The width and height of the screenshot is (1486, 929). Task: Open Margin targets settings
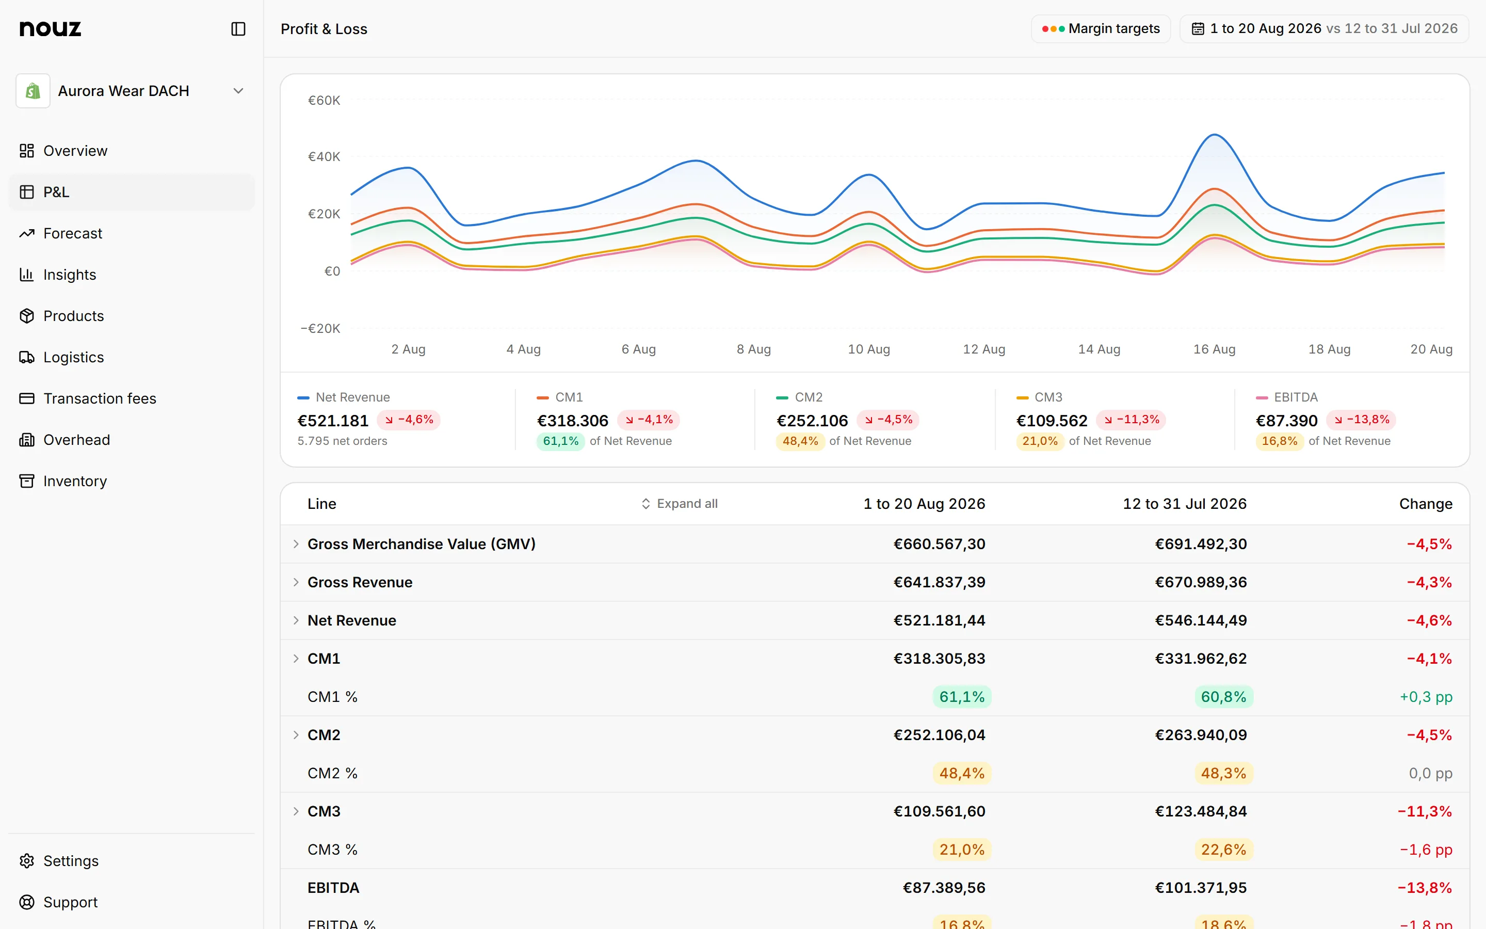[1101, 29]
